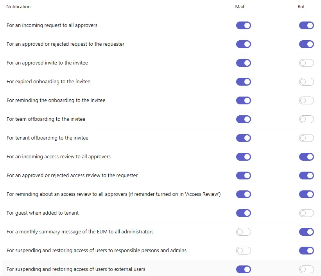The width and height of the screenshot is (321, 276).
Task: Enable Mail for suspending access to admins
Action: [x=244, y=251]
